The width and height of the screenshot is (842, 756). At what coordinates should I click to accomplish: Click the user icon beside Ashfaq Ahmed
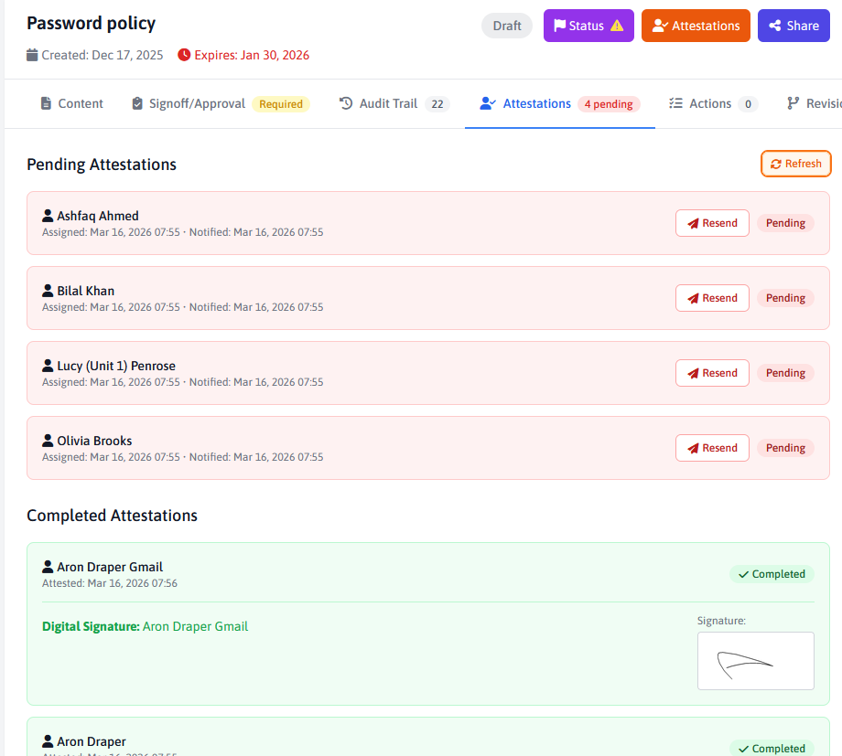48,216
